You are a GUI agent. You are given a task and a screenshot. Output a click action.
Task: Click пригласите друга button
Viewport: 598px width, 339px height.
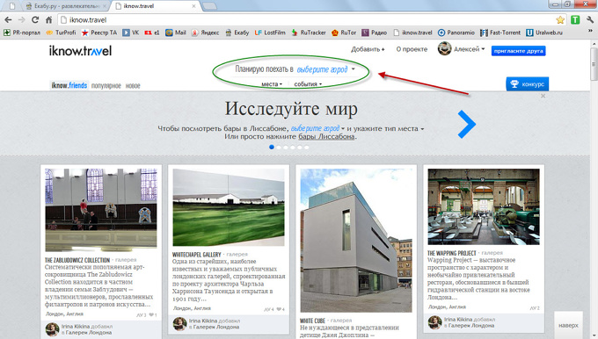point(518,51)
